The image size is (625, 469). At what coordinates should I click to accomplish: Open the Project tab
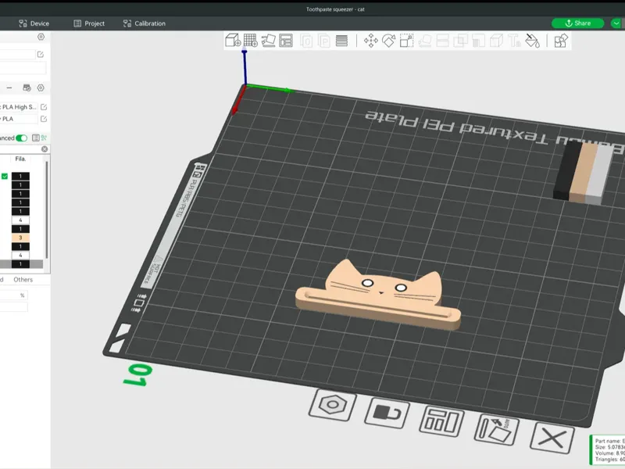pos(89,23)
